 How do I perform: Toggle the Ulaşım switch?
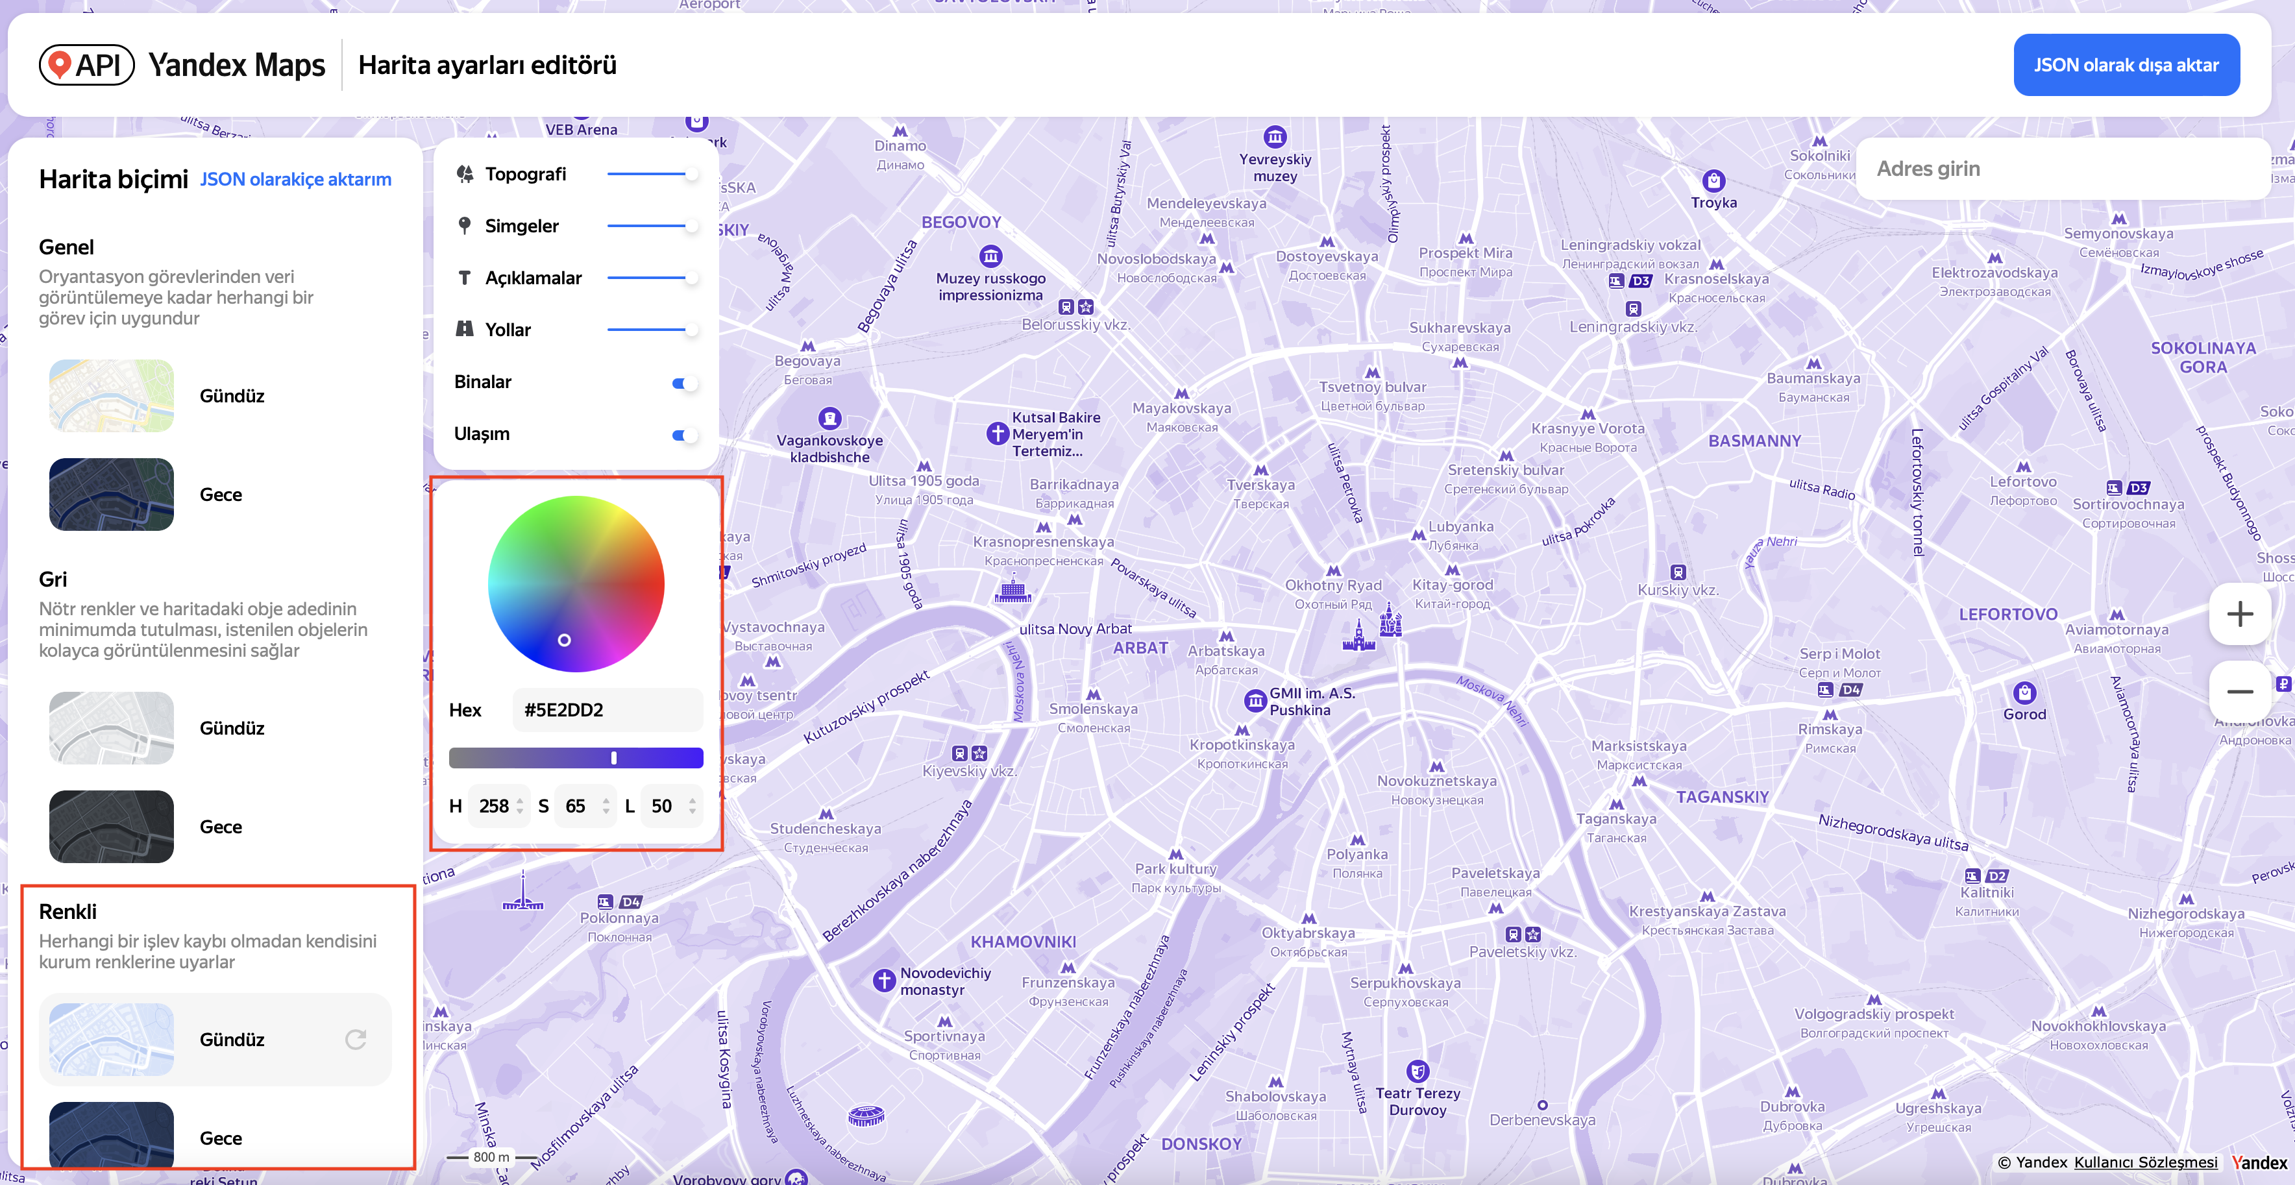(x=684, y=435)
